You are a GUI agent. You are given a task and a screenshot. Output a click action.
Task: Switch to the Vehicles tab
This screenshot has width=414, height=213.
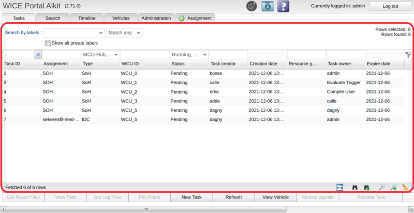pyautogui.click(x=120, y=18)
